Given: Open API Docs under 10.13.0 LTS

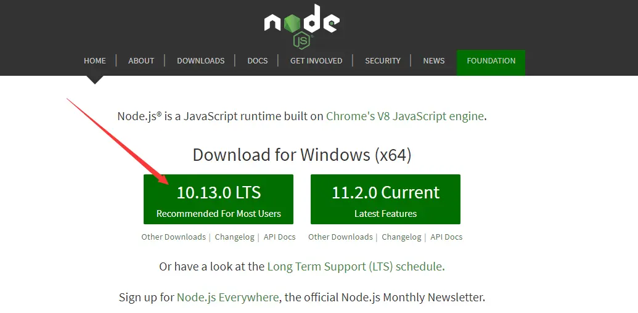Looking at the screenshot, I should (279, 237).
